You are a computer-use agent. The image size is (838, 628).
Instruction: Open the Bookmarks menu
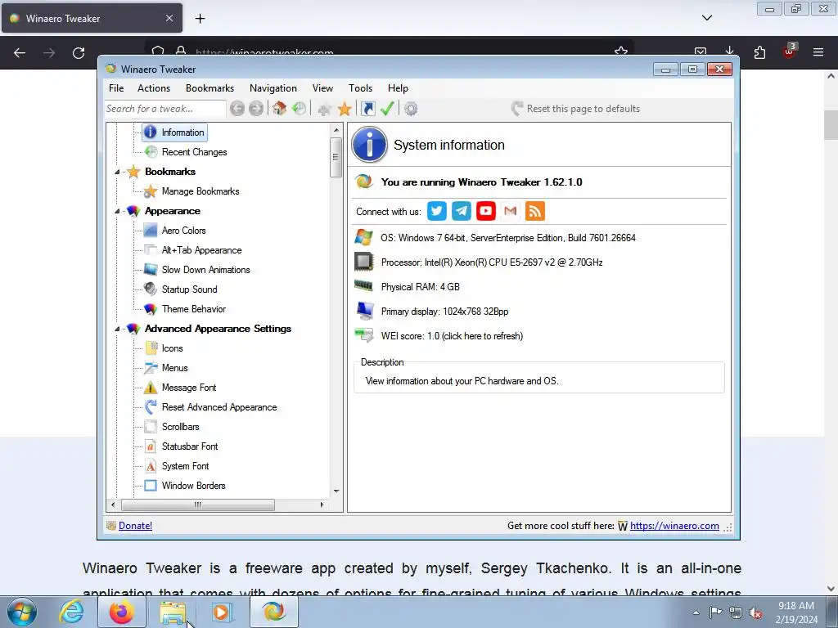coord(210,88)
